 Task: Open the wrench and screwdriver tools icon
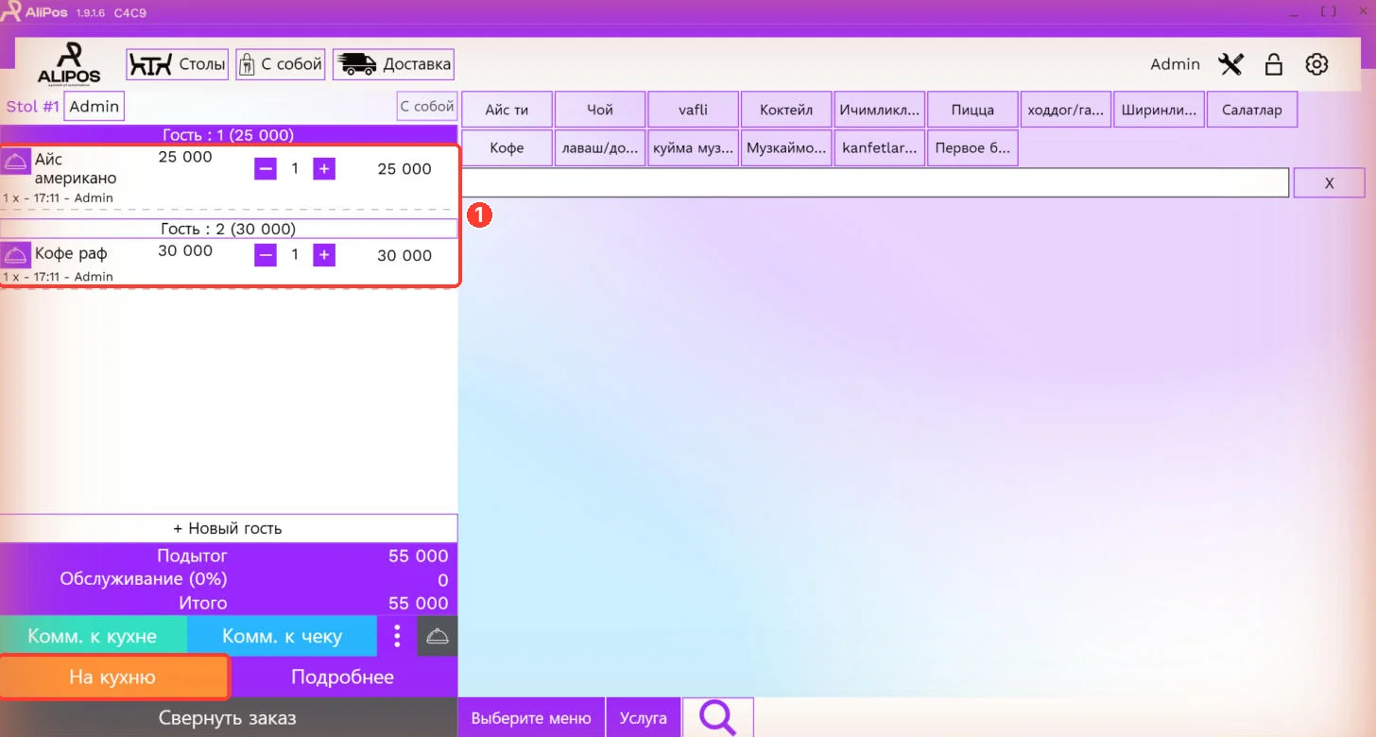coord(1230,64)
